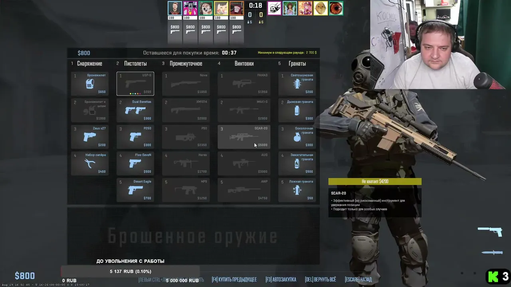Select the orange eye enemy avatar
This screenshot has height=287, width=511.
(x=336, y=8)
